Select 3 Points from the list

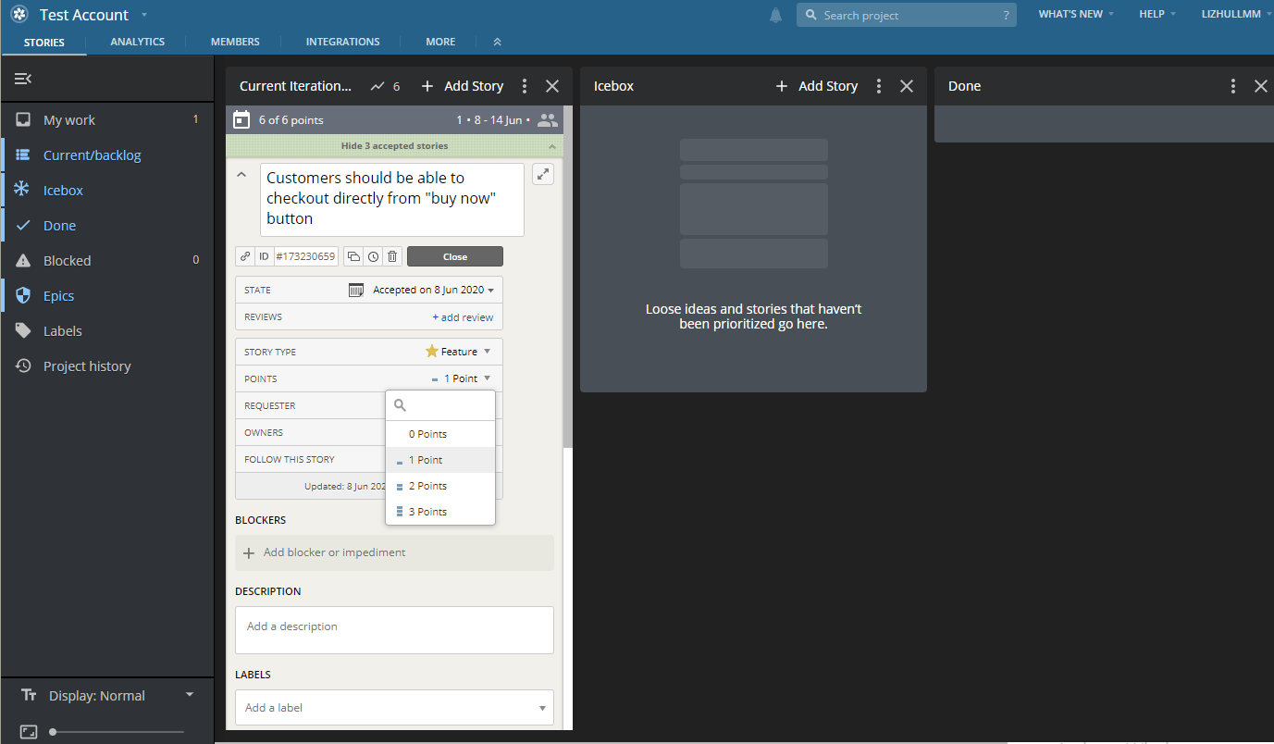click(x=440, y=512)
